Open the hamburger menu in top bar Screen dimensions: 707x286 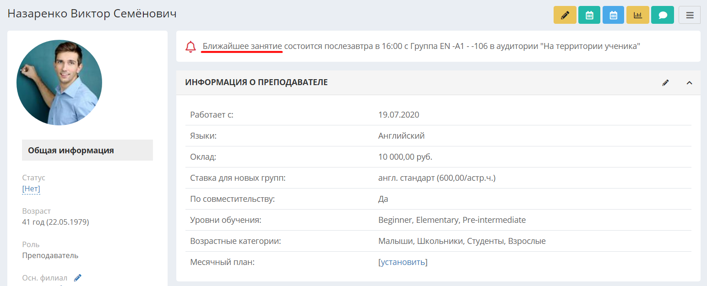pos(690,15)
